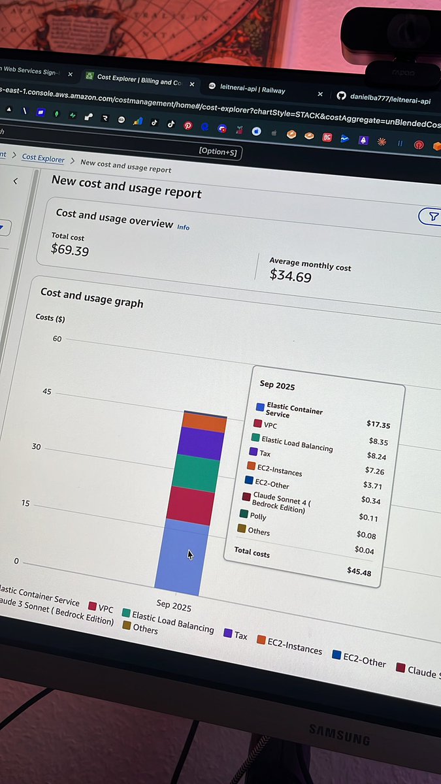Click the 'Costs ($)' axis label

(50, 318)
